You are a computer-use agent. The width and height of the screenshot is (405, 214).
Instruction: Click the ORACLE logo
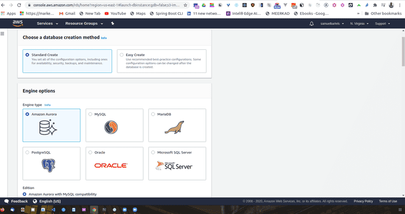point(111,166)
